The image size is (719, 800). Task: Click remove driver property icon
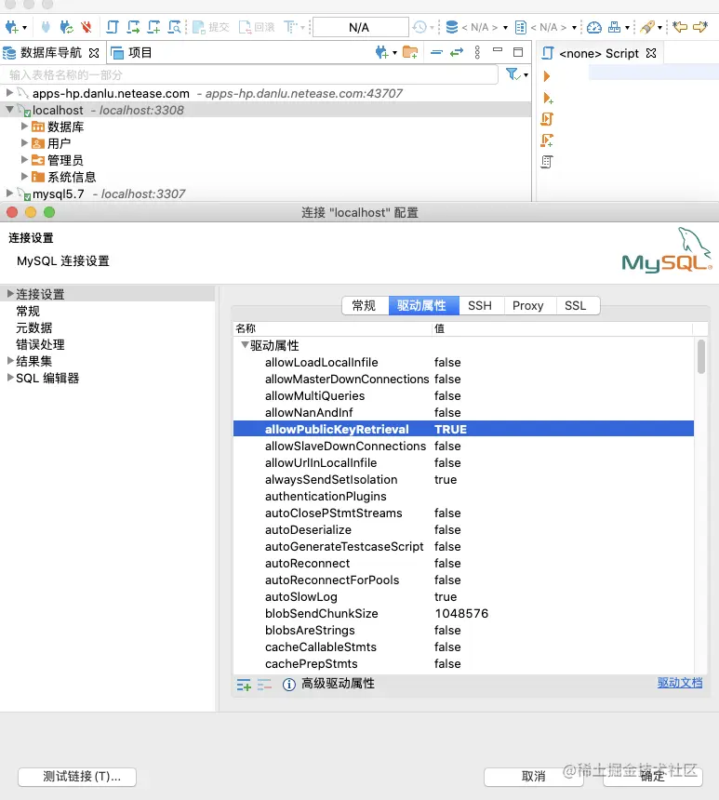pyautogui.click(x=264, y=684)
